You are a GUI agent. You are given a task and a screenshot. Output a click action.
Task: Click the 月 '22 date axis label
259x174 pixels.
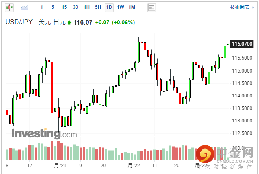coord(134,165)
